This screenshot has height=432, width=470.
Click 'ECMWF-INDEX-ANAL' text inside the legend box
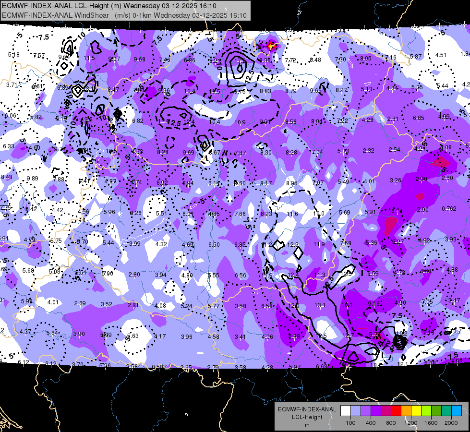[307, 409]
